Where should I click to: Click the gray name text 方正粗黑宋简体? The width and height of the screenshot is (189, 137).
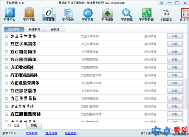(x=91, y=83)
